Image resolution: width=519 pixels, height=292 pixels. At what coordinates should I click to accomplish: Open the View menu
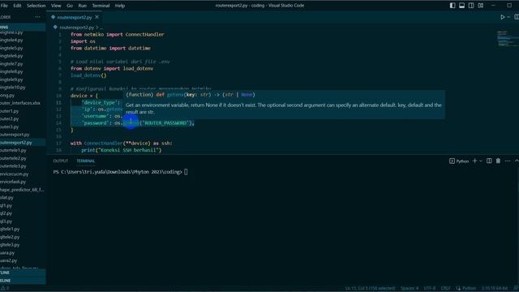[x=56, y=6]
